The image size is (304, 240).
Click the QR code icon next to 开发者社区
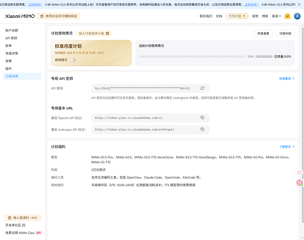click(x=24, y=225)
